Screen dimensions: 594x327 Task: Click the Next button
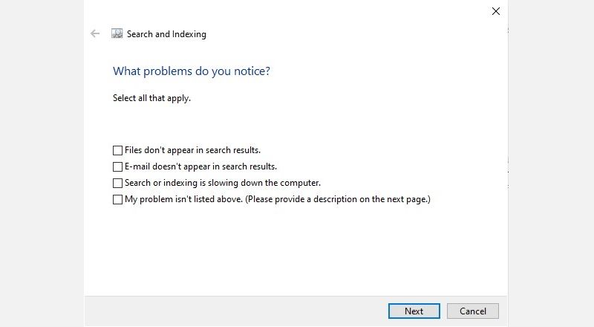coord(414,311)
